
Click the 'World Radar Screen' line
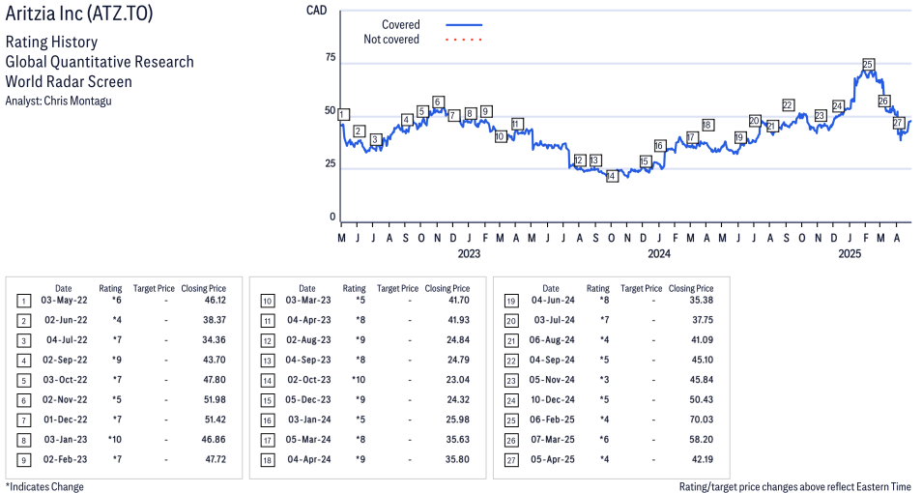point(69,81)
